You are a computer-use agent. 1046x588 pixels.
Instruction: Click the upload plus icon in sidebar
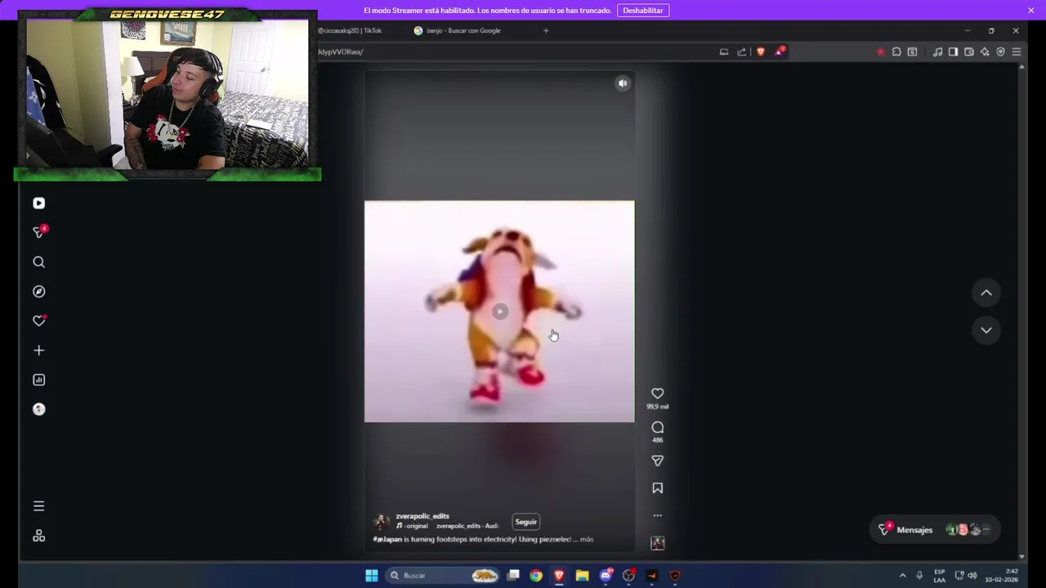pyautogui.click(x=38, y=350)
